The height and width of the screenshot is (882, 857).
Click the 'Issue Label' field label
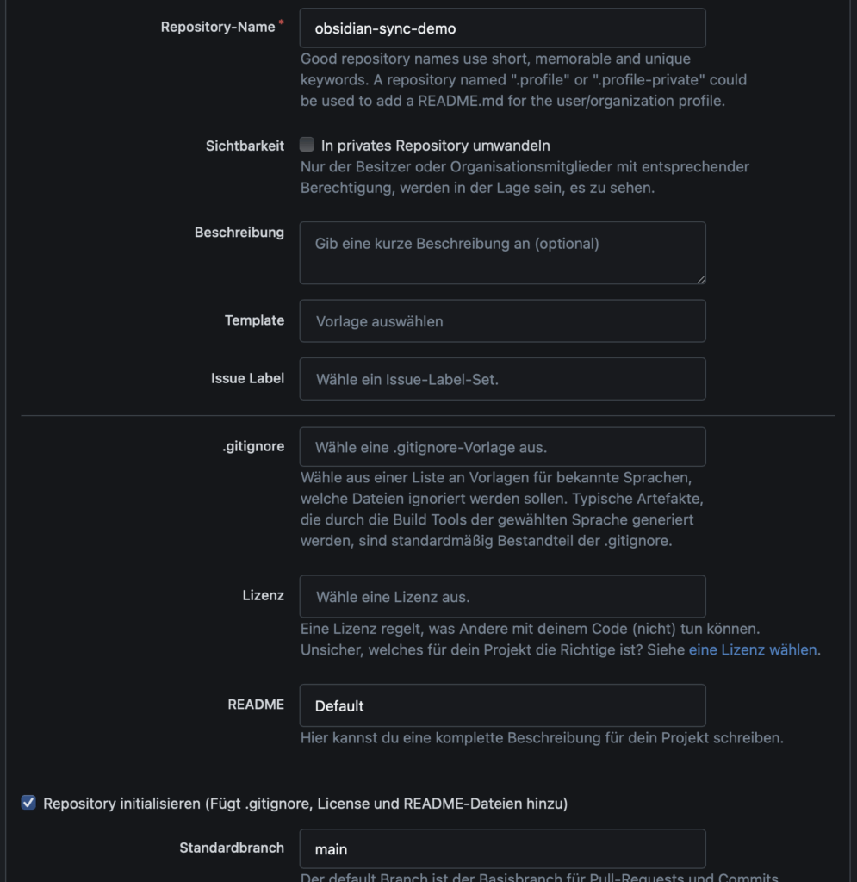[247, 378]
